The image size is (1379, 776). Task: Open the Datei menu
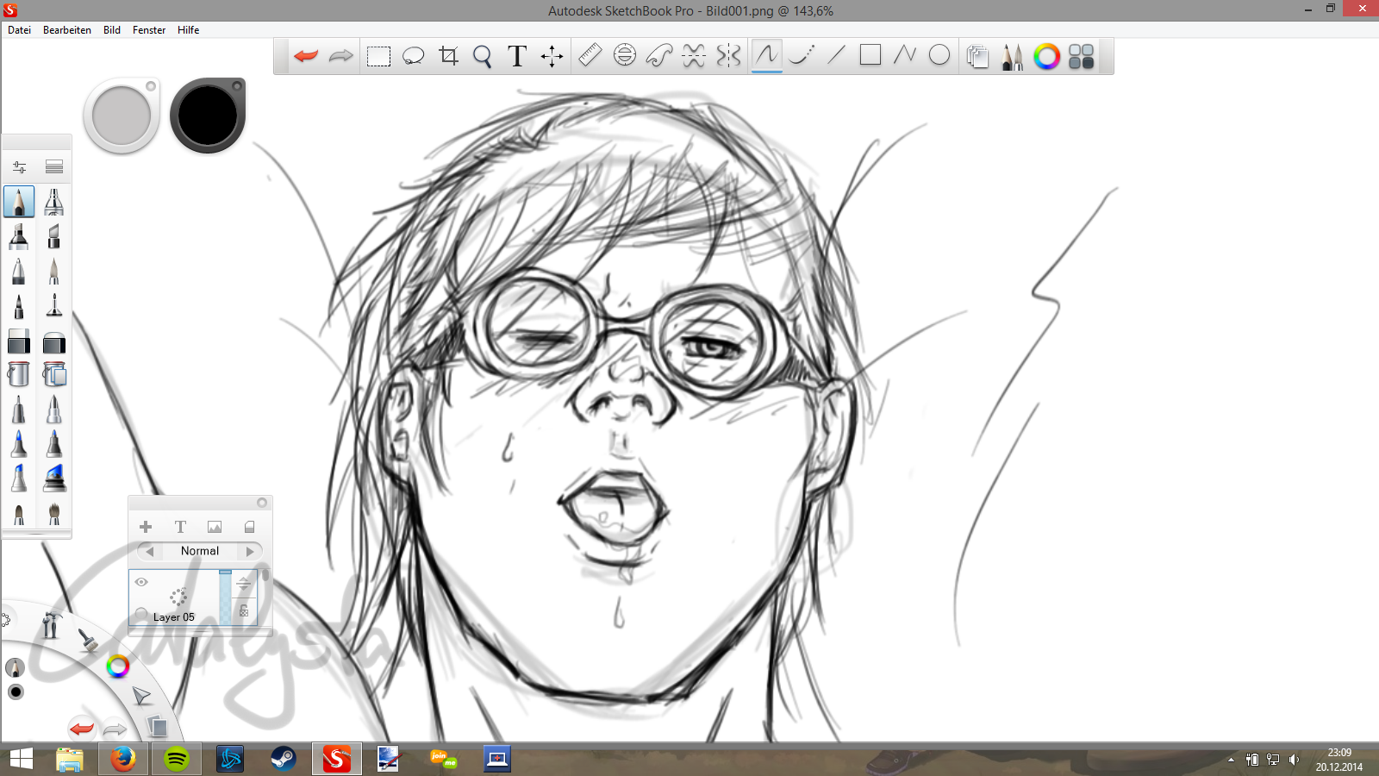coord(19,30)
